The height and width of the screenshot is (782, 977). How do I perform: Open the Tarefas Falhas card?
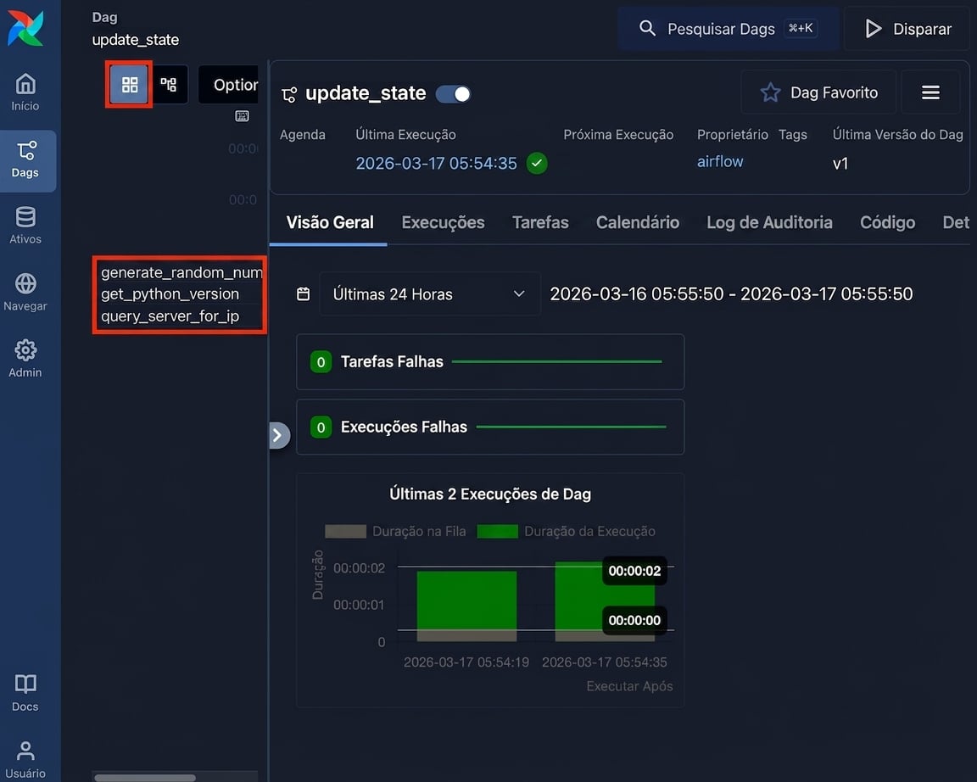click(x=489, y=362)
